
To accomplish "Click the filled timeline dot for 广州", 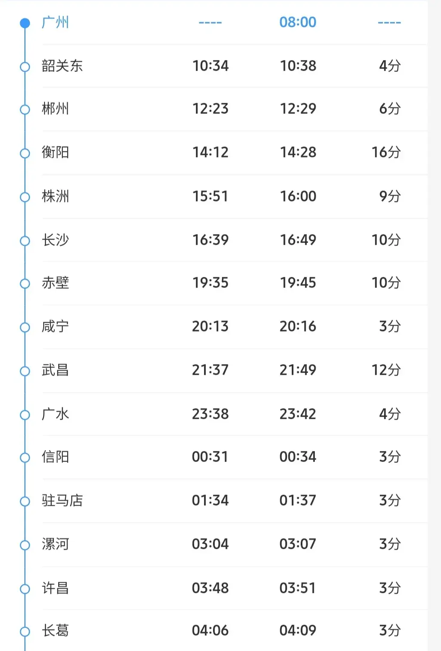I will pos(25,23).
